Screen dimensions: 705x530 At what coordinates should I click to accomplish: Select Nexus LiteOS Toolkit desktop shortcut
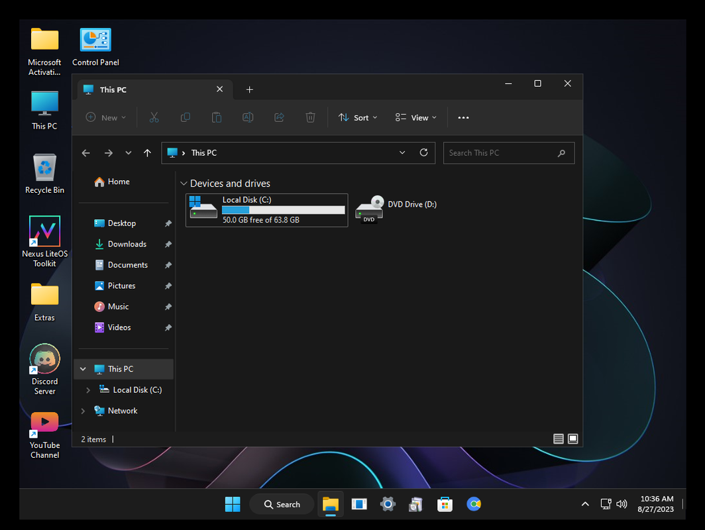[x=44, y=241]
